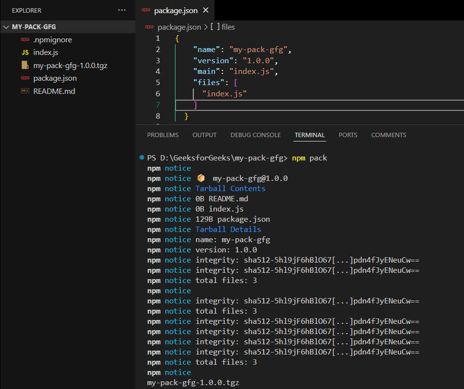
Task: Click line number 6 in the editor gutter
Action: tap(158, 94)
